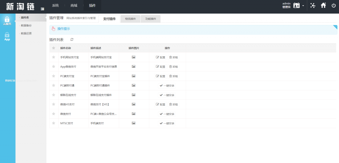The width and height of the screenshot is (339, 163).
Task: Refresh the plugin list icon
Action: [x=72, y=39]
